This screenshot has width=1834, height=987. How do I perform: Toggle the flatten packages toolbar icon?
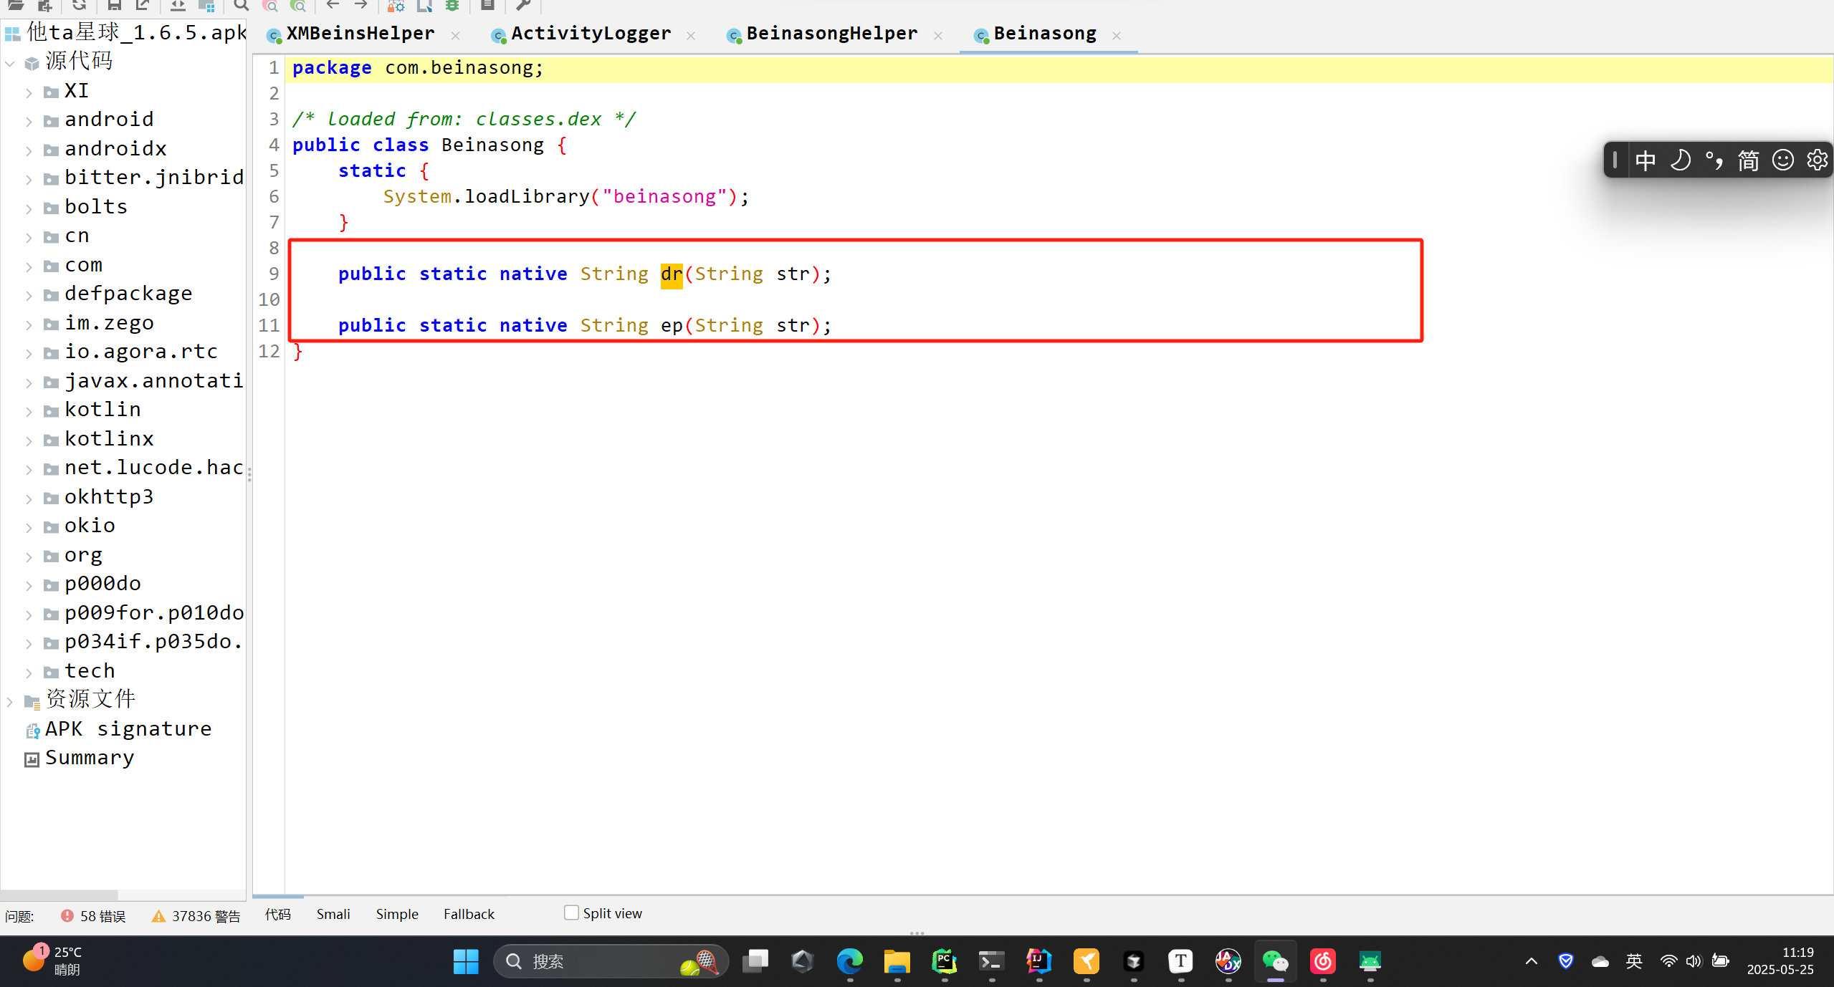point(206,5)
